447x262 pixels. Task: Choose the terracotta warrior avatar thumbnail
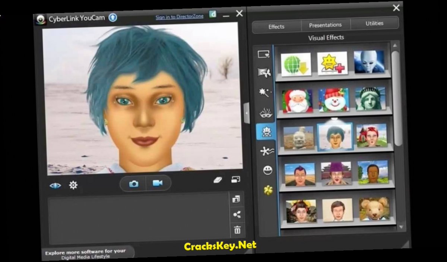coord(299,138)
